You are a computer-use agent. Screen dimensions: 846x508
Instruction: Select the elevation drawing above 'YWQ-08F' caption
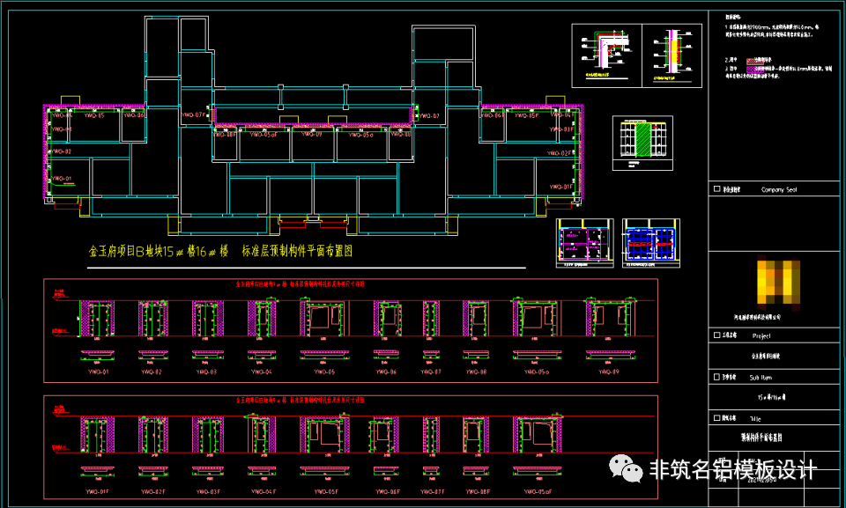tap(476, 435)
